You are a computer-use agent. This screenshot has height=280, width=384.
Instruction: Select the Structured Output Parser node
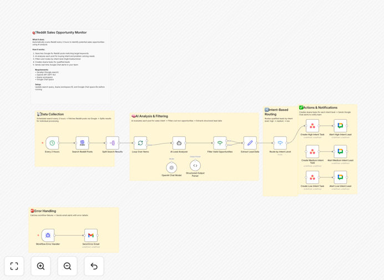tap(195, 165)
